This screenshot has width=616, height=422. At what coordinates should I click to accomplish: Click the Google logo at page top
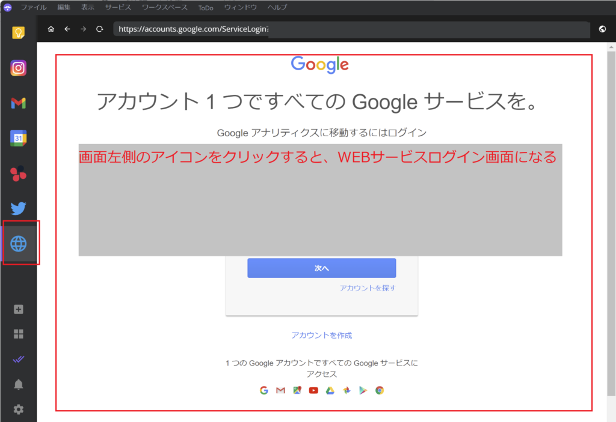pyautogui.click(x=320, y=65)
